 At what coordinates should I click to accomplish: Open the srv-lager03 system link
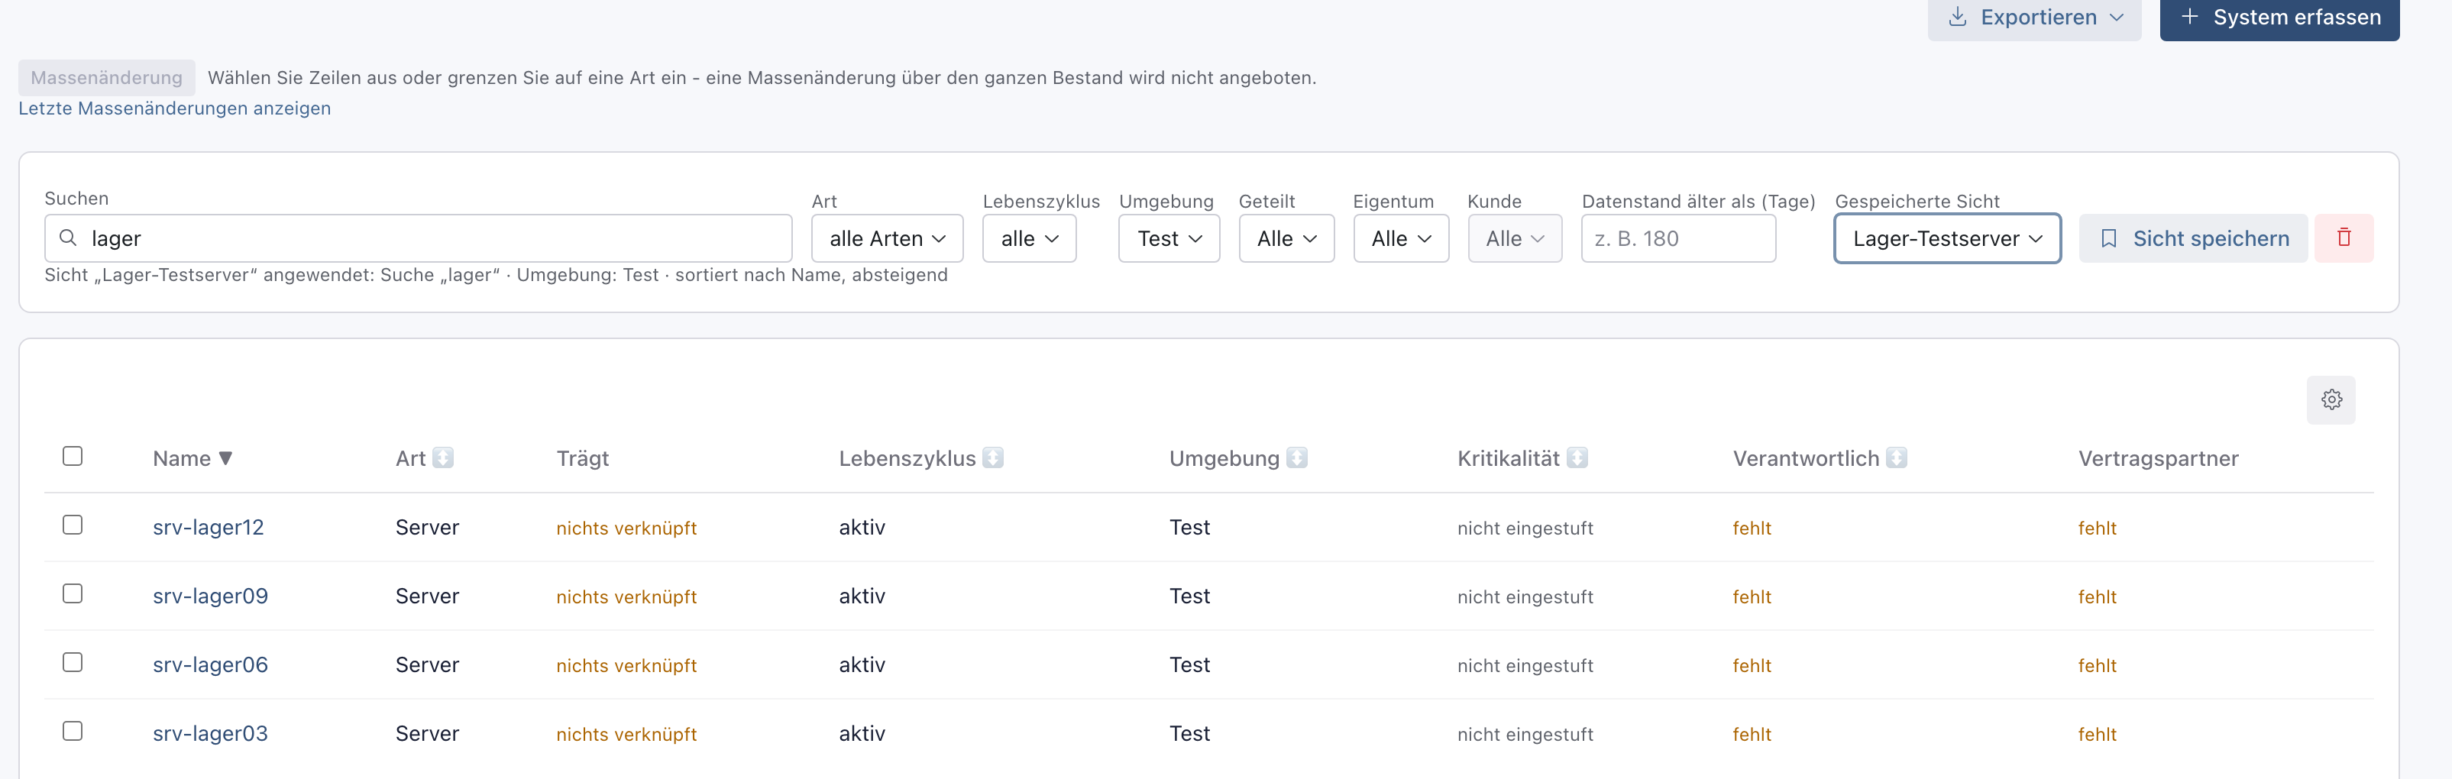click(210, 732)
